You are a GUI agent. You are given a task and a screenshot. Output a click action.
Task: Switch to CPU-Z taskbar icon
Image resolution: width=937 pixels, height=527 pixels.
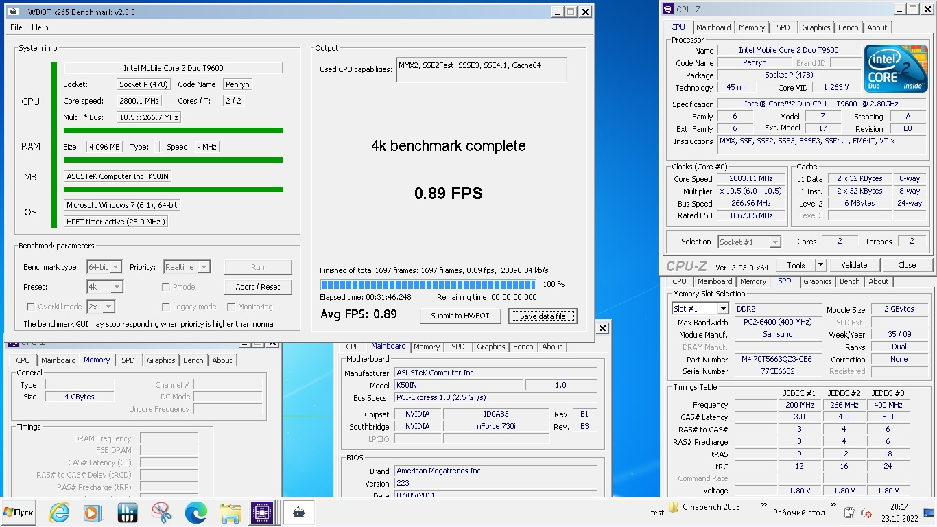261,513
